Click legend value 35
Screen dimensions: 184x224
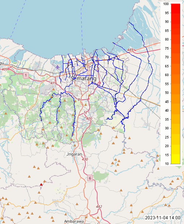coord(167,119)
